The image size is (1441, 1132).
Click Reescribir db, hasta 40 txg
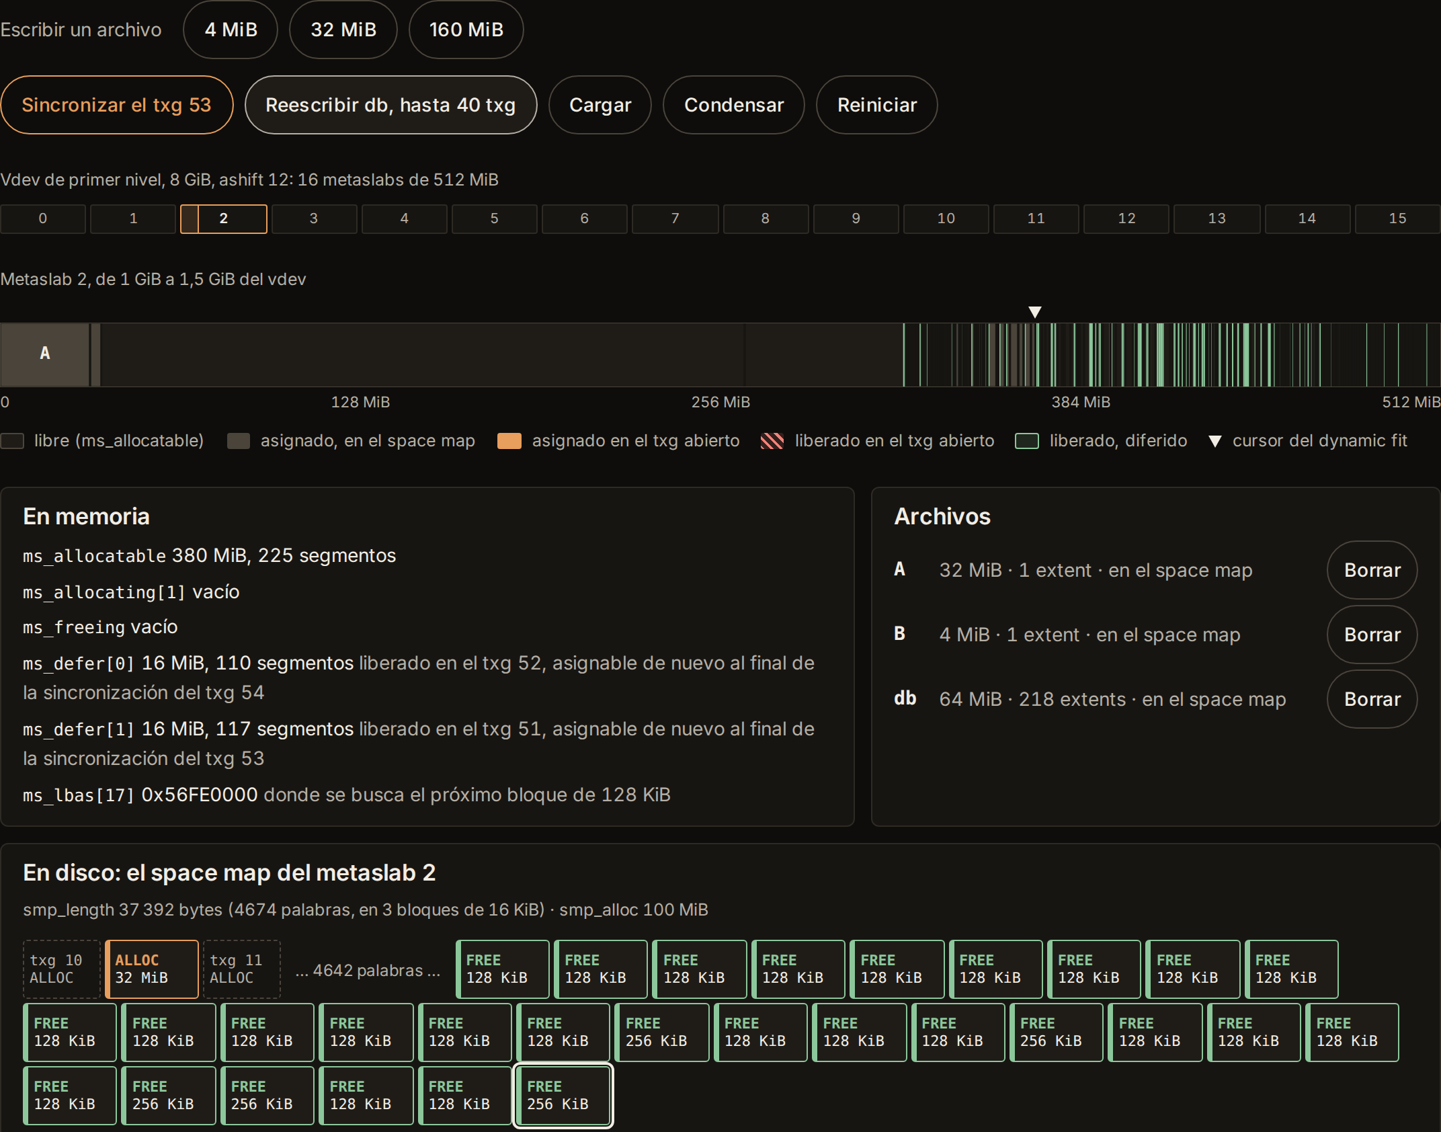[x=390, y=105]
